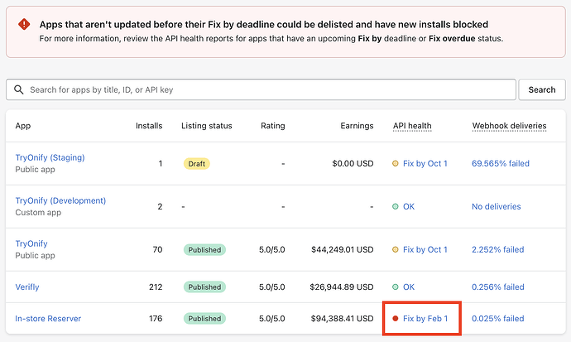The width and height of the screenshot is (571, 342).
Task: Click the API health column header
Action: 412,126
